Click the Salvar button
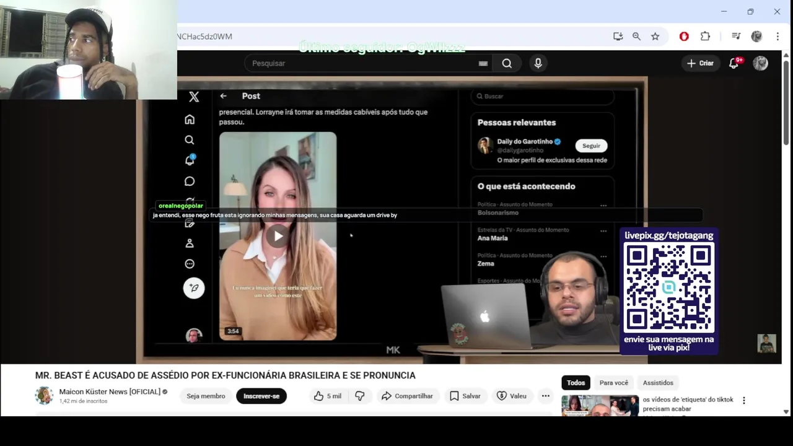 465,396
